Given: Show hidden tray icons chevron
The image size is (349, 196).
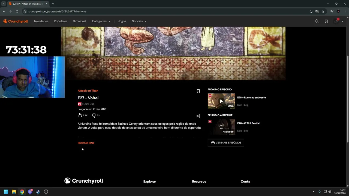Looking at the screenshot, I should tap(314, 192).
